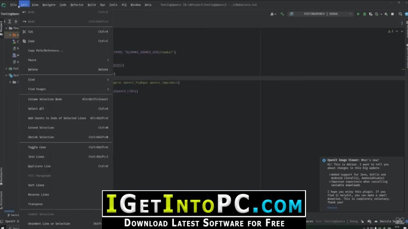Click the Run with Coverage icon
The width and height of the screenshot is (408, 229).
coord(371,14)
